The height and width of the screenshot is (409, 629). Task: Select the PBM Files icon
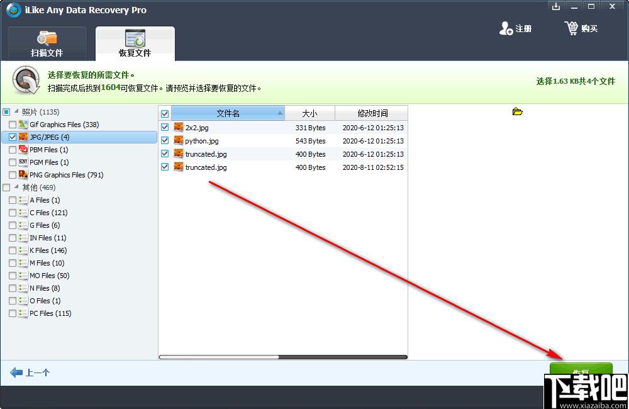pyautogui.click(x=23, y=149)
